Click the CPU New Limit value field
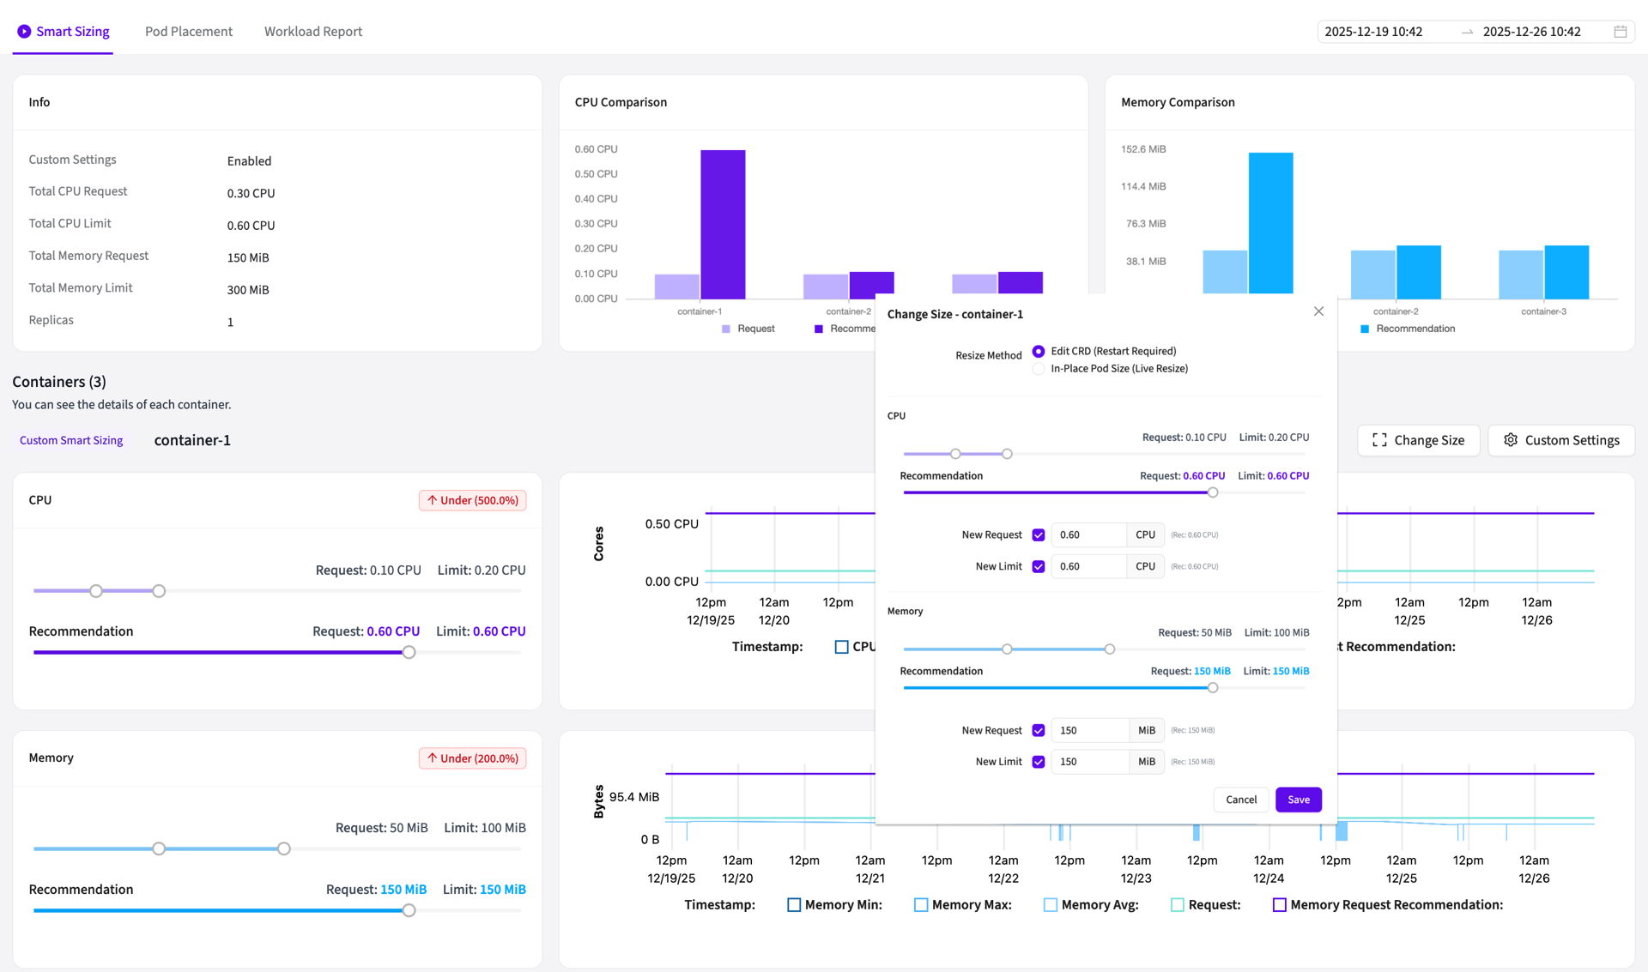The height and width of the screenshot is (972, 1648). 1088,567
